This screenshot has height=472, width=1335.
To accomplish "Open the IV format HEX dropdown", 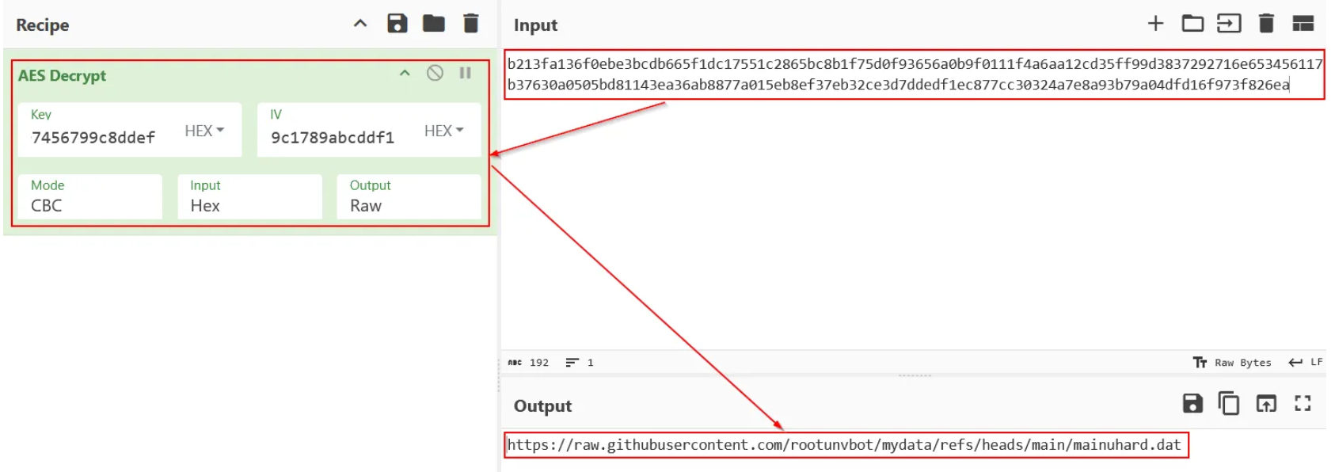I will (443, 131).
